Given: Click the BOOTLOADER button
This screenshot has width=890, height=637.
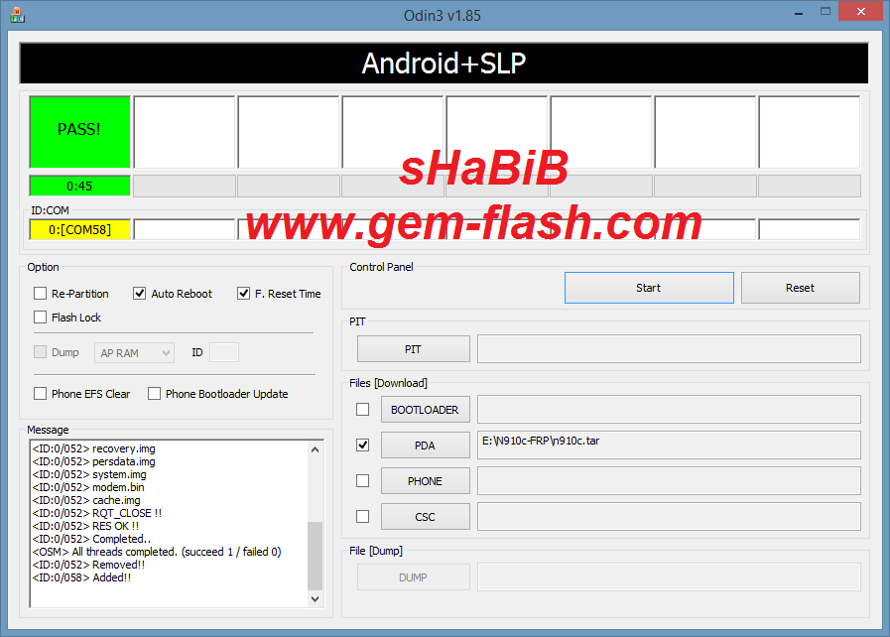Looking at the screenshot, I should pos(425,410).
